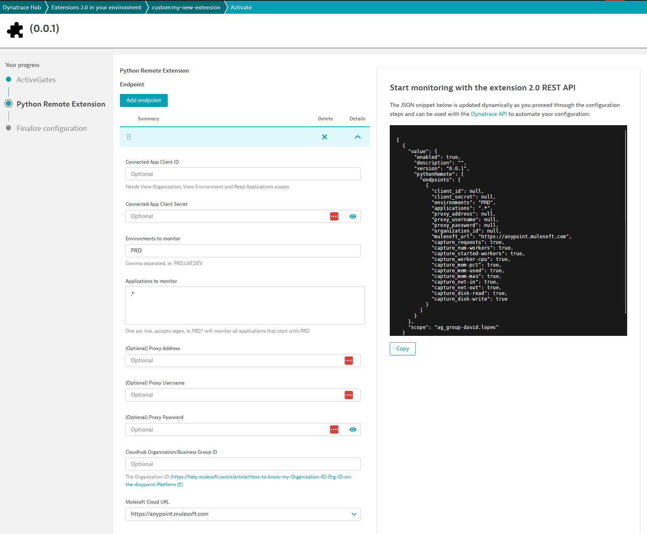Click the red credential icon in Proxy Address field
Viewport: 647px width, 534px height.
(349, 361)
